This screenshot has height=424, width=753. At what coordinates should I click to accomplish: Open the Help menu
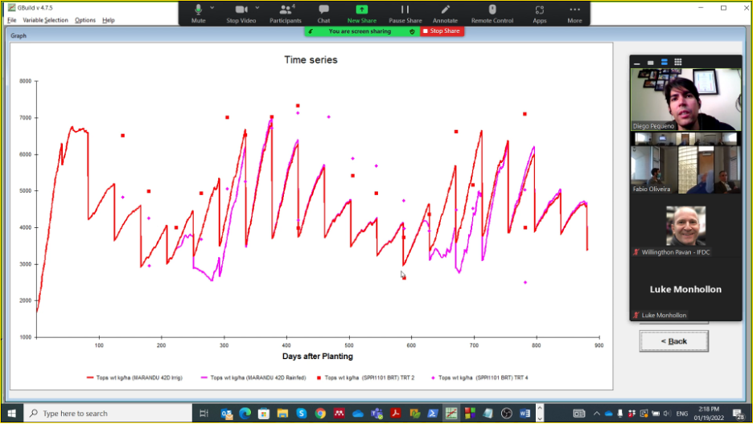click(109, 20)
